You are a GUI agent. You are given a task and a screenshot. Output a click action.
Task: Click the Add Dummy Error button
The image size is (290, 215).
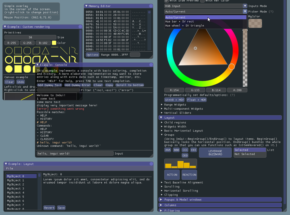[x=78, y=85]
